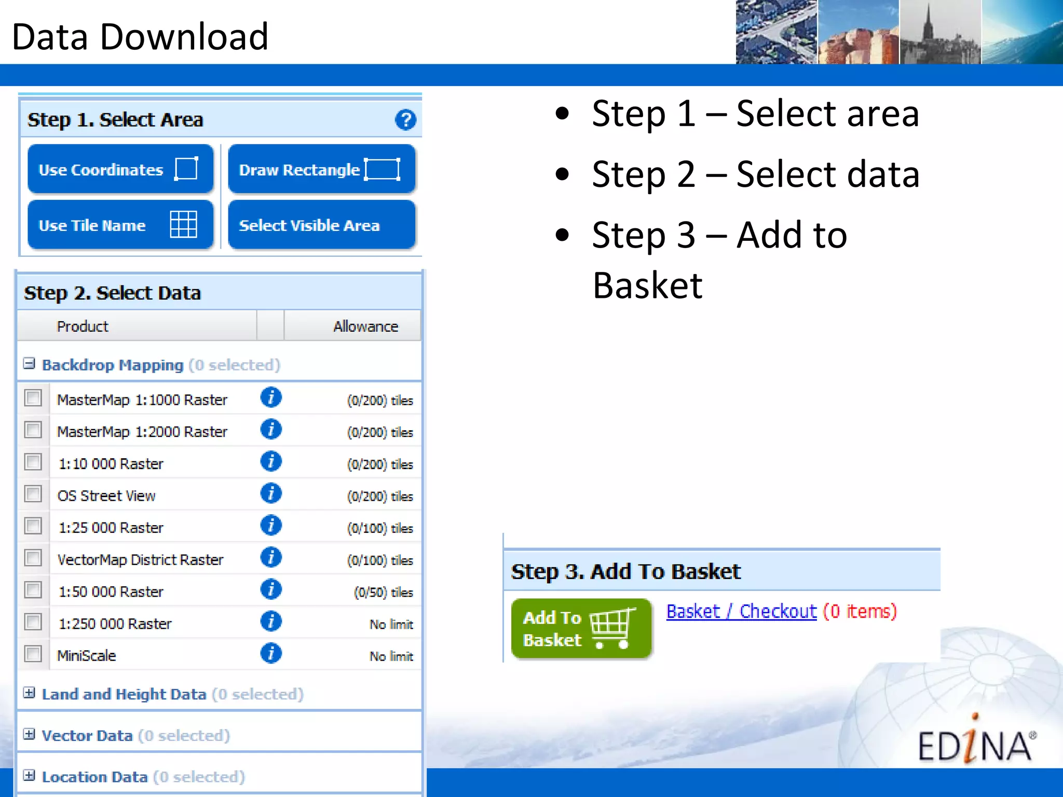1063x797 pixels.
Task: Click "(0/100) tiles" for 1:25 000 Raster
Action: coord(380,528)
